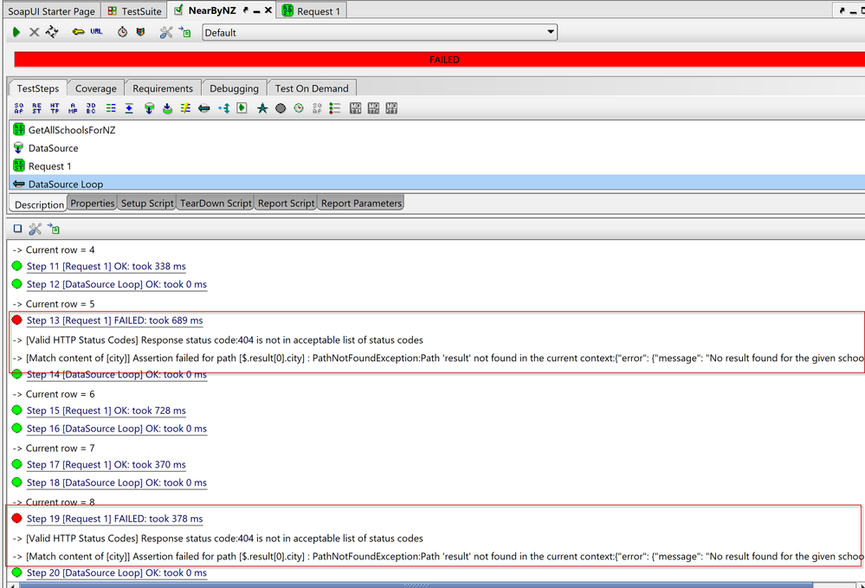Open the Step 19 [Request 1] FAILED link
Image resolution: width=865 pixels, height=588 pixels.
point(114,519)
